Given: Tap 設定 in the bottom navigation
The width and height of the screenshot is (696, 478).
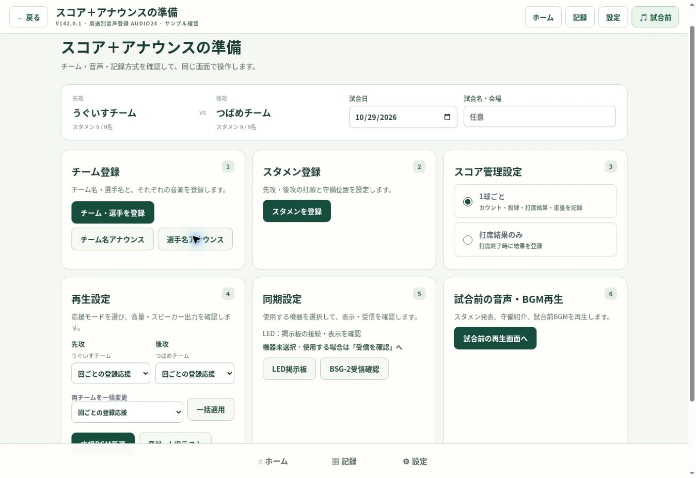Looking at the screenshot, I should pyautogui.click(x=415, y=461).
